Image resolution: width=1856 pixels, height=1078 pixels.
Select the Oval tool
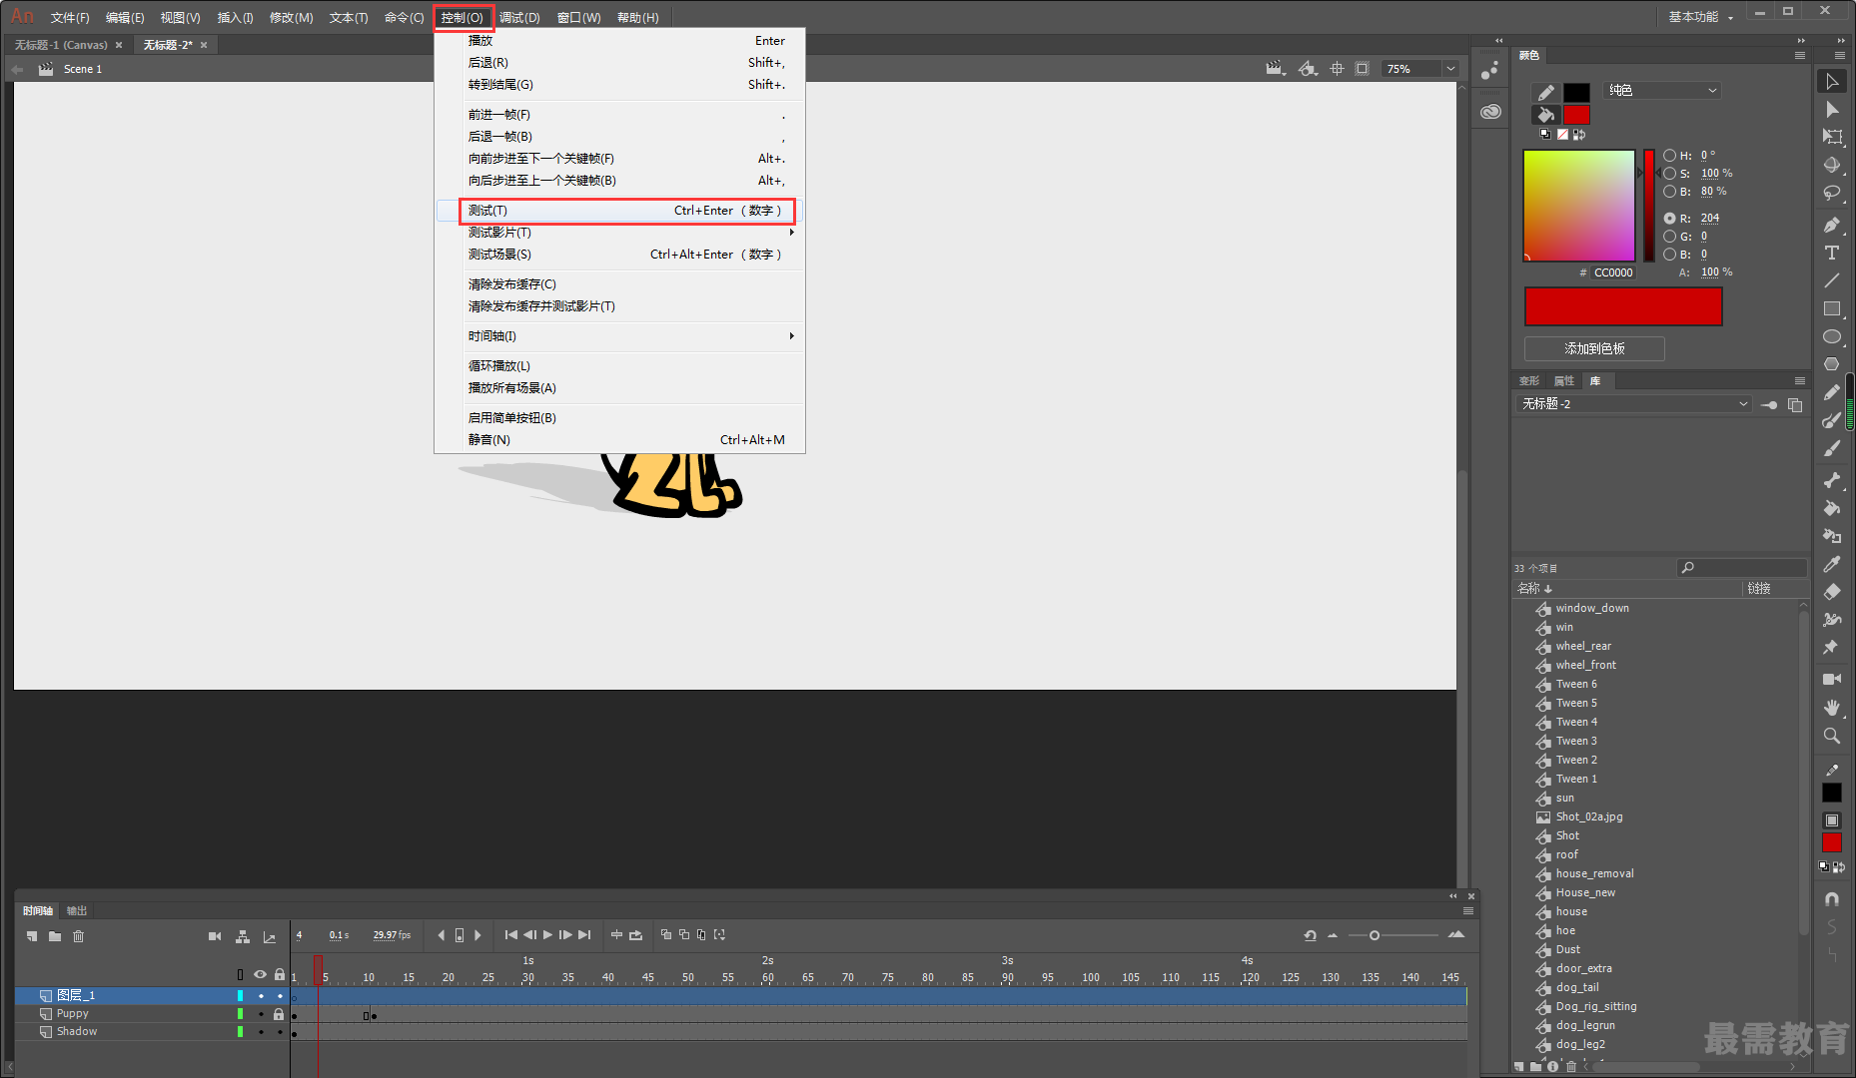pyautogui.click(x=1832, y=336)
